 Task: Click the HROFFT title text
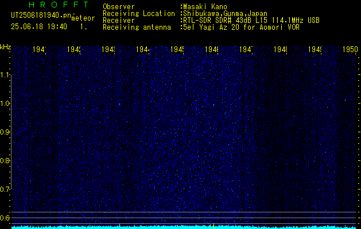(59, 5)
